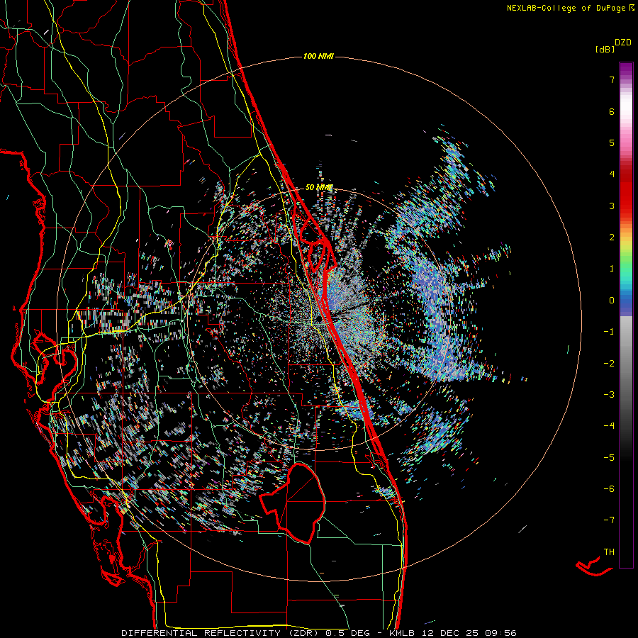Click the 100 NMI range ring label
The image size is (638, 638).
pos(318,56)
